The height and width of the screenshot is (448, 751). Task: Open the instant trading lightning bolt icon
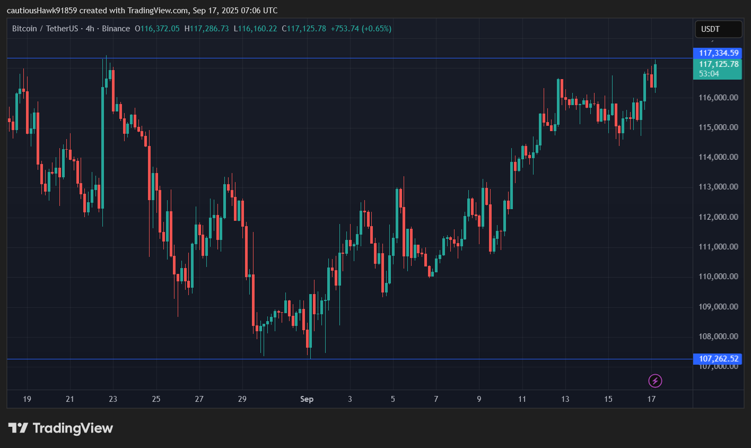tap(654, 381)
